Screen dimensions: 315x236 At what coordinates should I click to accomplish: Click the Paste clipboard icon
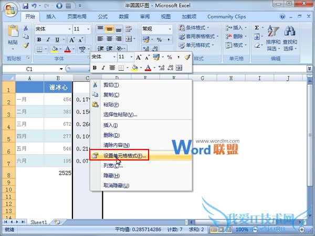(13, 31)
